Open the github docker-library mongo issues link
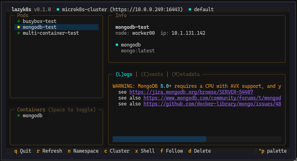Viewport: 297px width, 161px height. (212, 104)
